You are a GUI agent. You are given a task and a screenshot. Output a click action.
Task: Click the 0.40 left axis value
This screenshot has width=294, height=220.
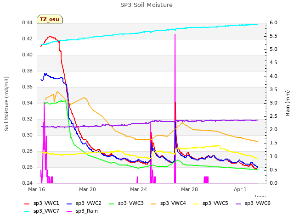[28, 55]
